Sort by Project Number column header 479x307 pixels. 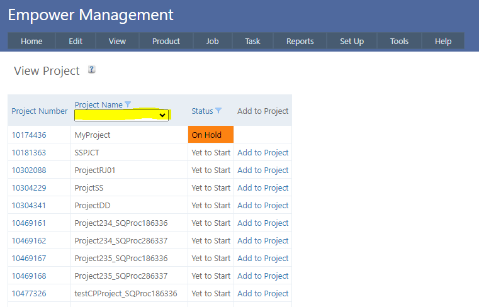tap(39, 111)
